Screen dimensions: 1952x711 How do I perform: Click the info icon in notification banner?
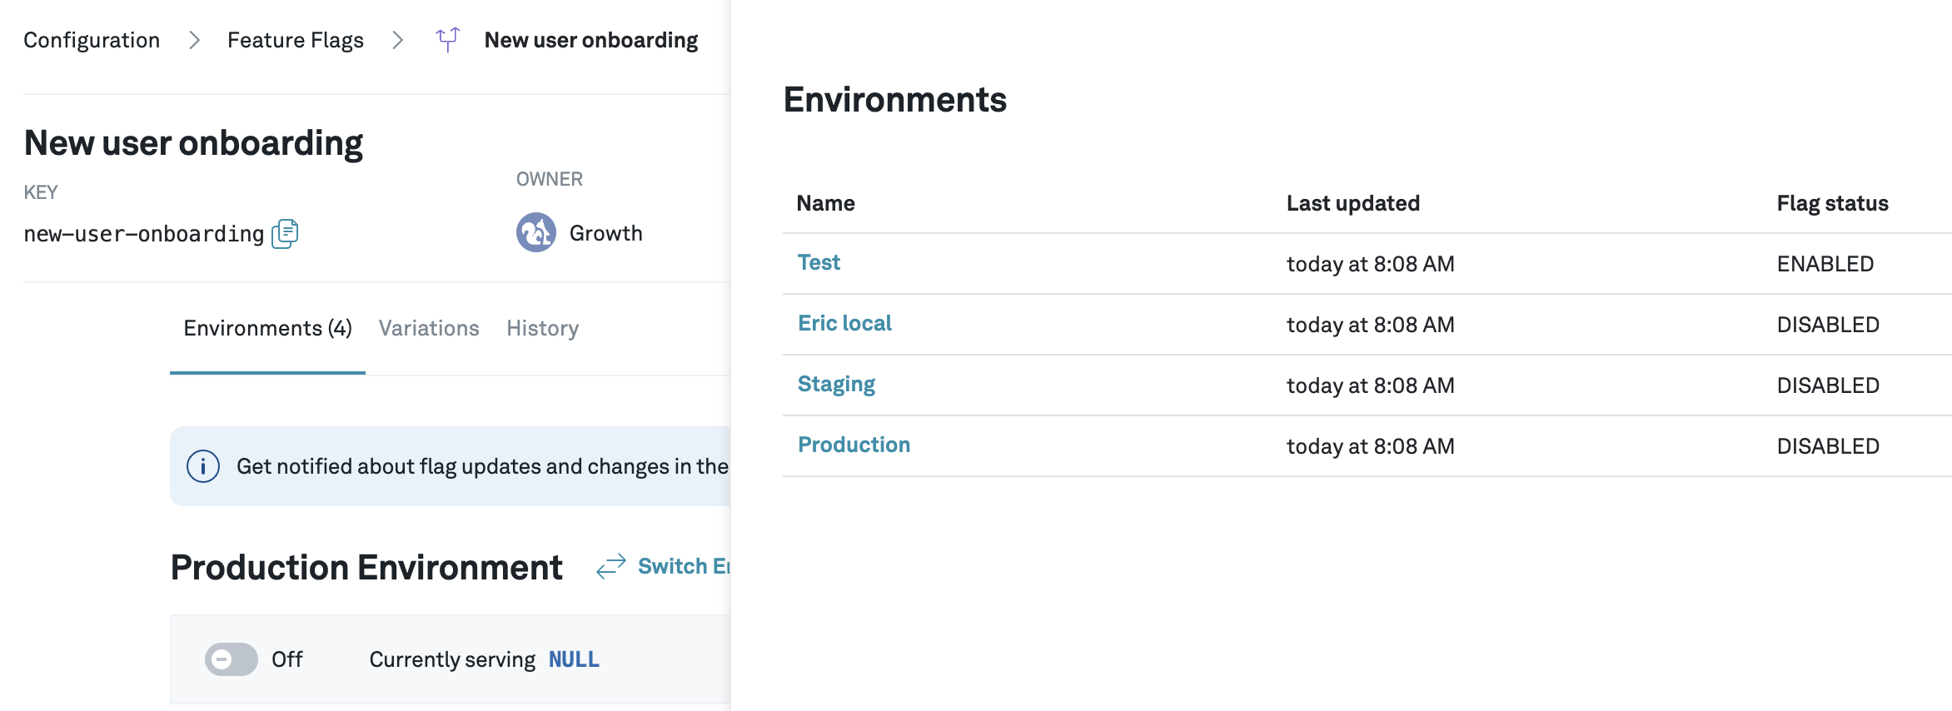point(203,466)
